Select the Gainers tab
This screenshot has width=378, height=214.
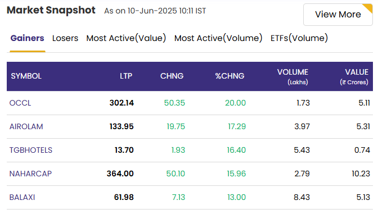pos(27,38)
